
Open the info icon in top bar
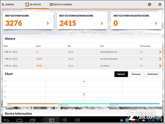pyautogui.click(x=149, y=5)
